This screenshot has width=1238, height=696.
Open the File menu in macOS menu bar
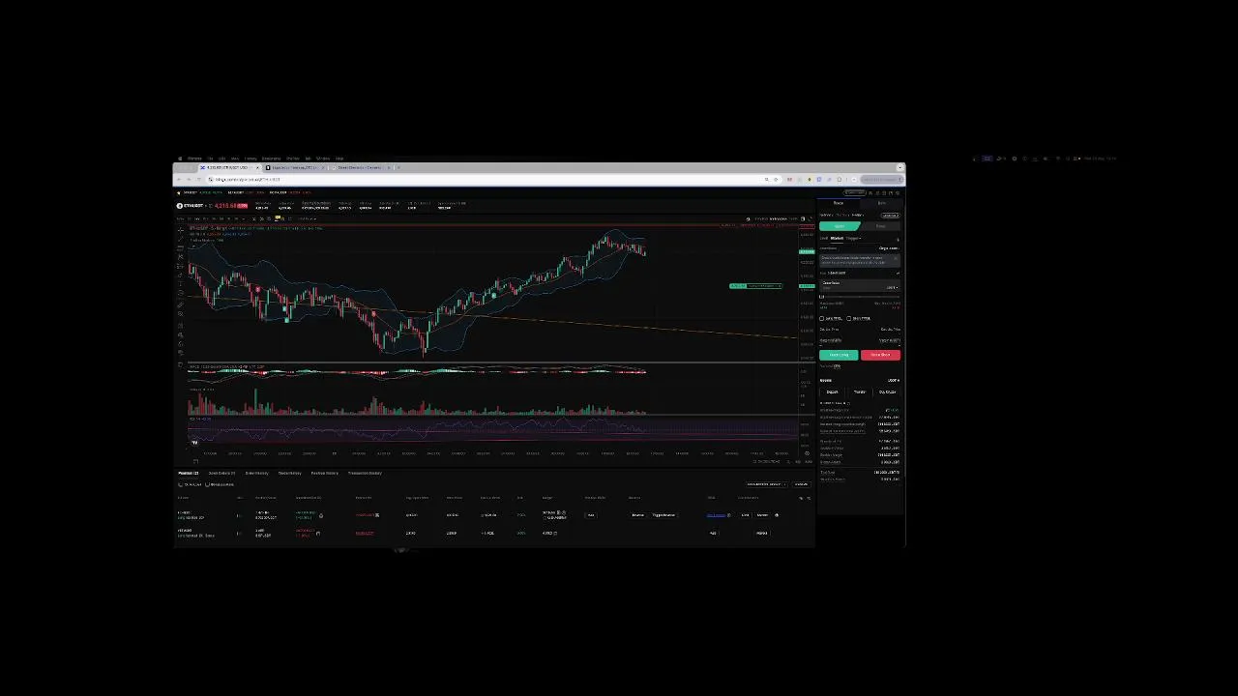click(x=210, y=159)
